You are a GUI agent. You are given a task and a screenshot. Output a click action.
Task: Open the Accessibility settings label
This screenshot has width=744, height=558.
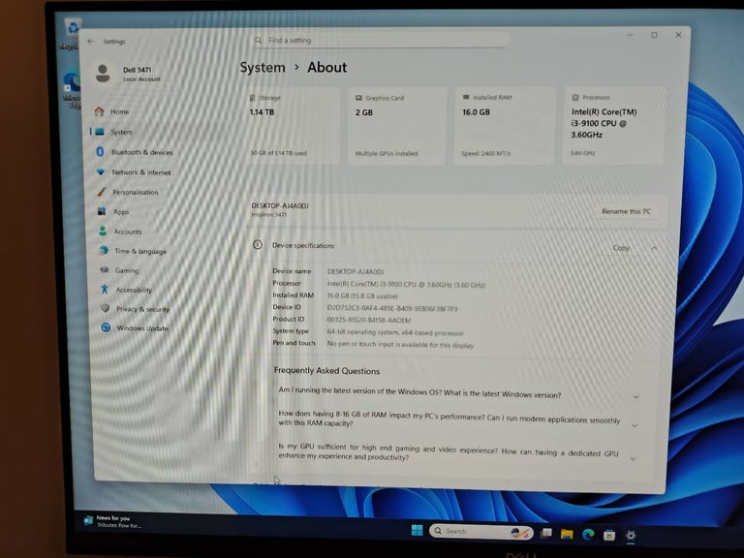(134, 290)
